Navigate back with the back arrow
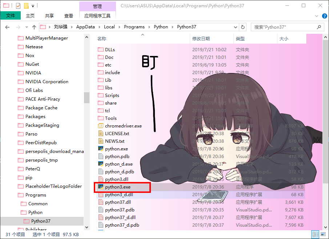329x239 pixels. click(x=7, y=27)
